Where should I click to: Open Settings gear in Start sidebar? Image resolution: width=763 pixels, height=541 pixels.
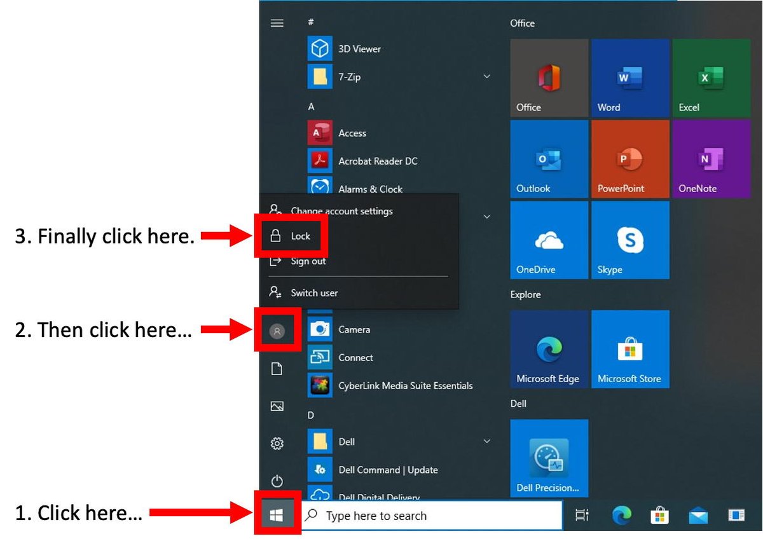coord(277,444)
